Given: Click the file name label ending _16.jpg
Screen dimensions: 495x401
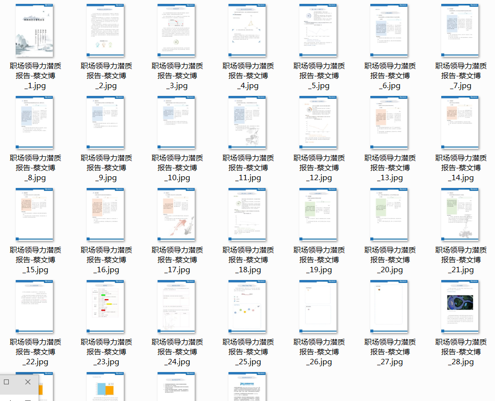Looking at the screenshot, I should click(x=106, y=260).
